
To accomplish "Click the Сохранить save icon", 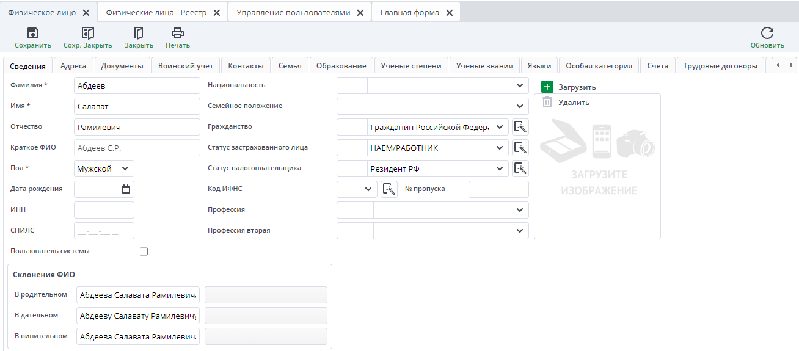I will coord(33,34).
